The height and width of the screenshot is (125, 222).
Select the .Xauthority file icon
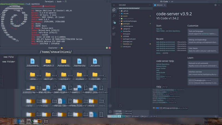(x=79, y=61)
